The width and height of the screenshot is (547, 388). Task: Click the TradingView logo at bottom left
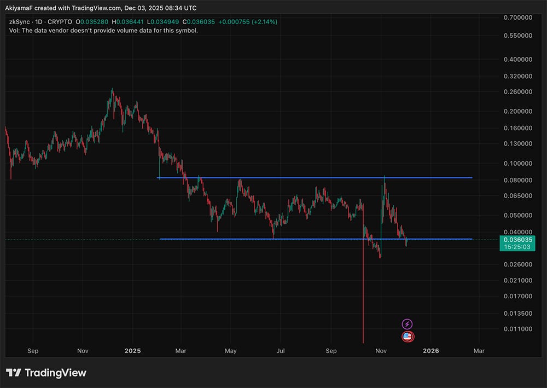[46, 373]
